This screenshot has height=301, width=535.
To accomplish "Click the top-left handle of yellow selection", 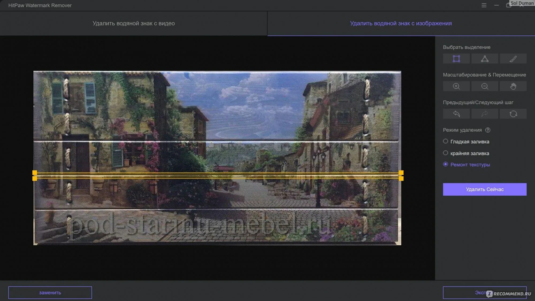I will (35, 173).
